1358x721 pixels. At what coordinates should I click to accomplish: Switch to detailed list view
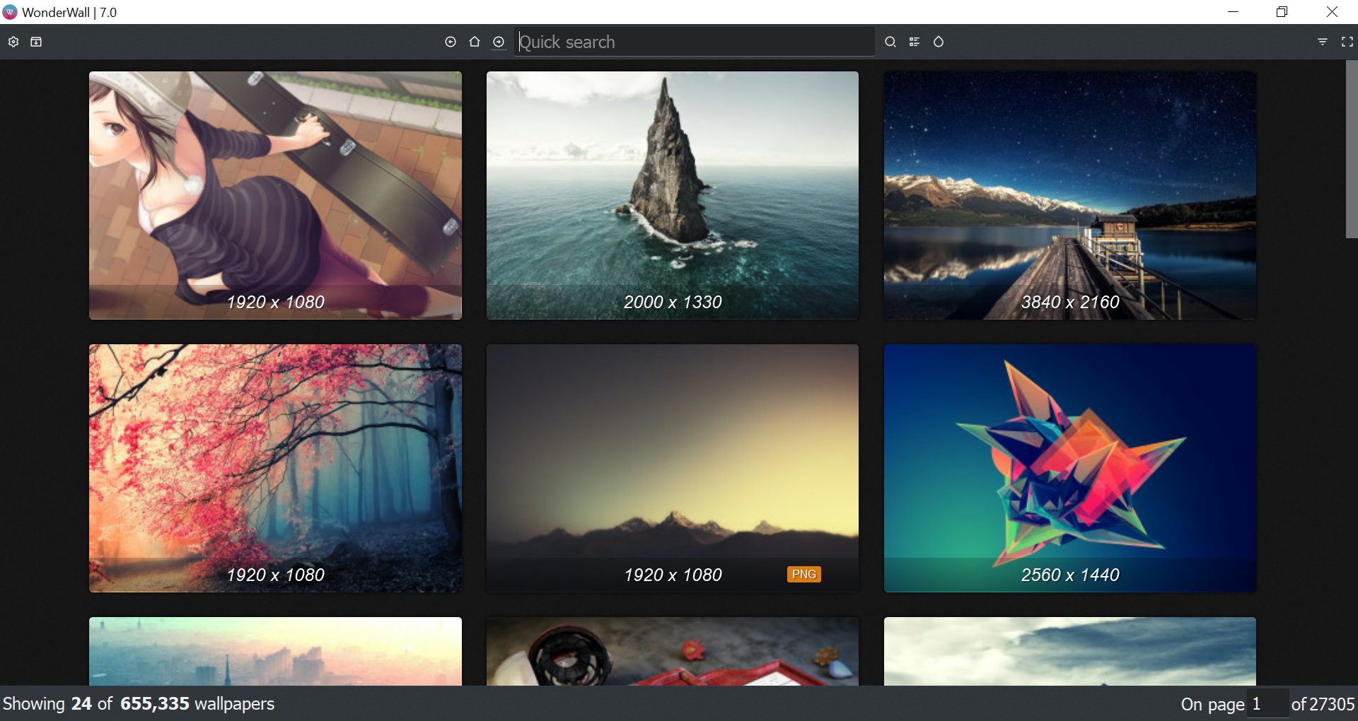[x=915, y=42]
